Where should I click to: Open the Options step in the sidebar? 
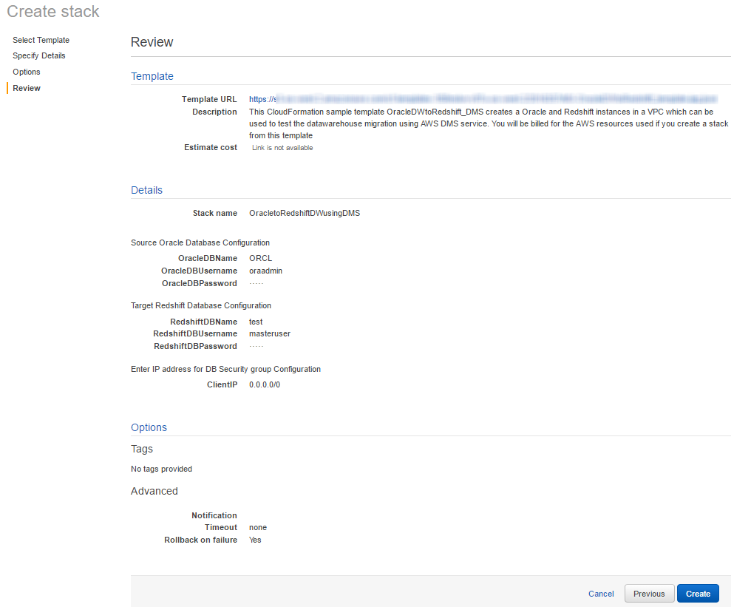(26, 72)
